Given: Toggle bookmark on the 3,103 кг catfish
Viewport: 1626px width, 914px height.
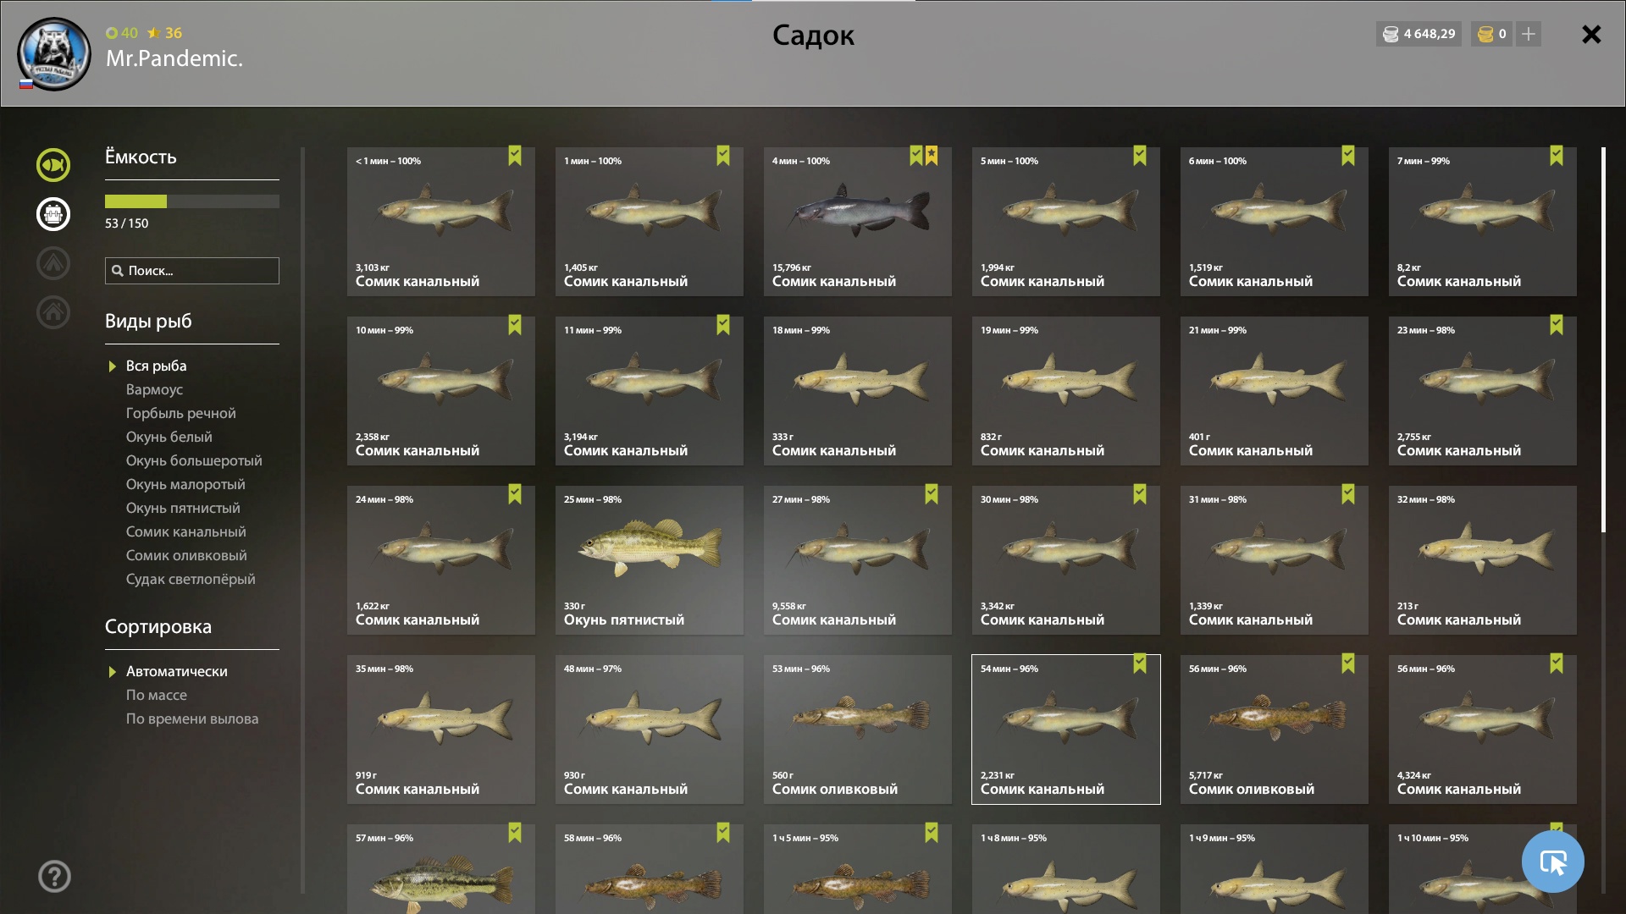Looking at the screenshot, I should 515,156.
